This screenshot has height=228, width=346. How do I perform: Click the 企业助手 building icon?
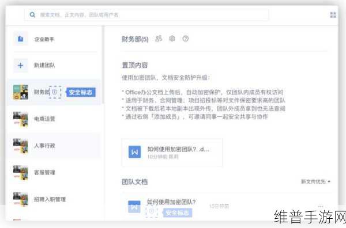pyautogui.click(x=21, y=39)
